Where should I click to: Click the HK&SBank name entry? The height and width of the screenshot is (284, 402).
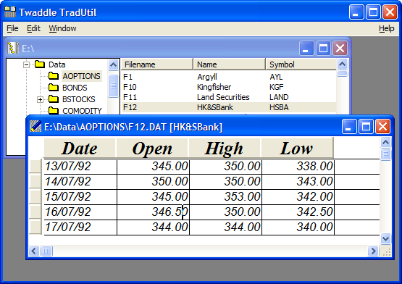pyautogui.click(x=215, y=107)
